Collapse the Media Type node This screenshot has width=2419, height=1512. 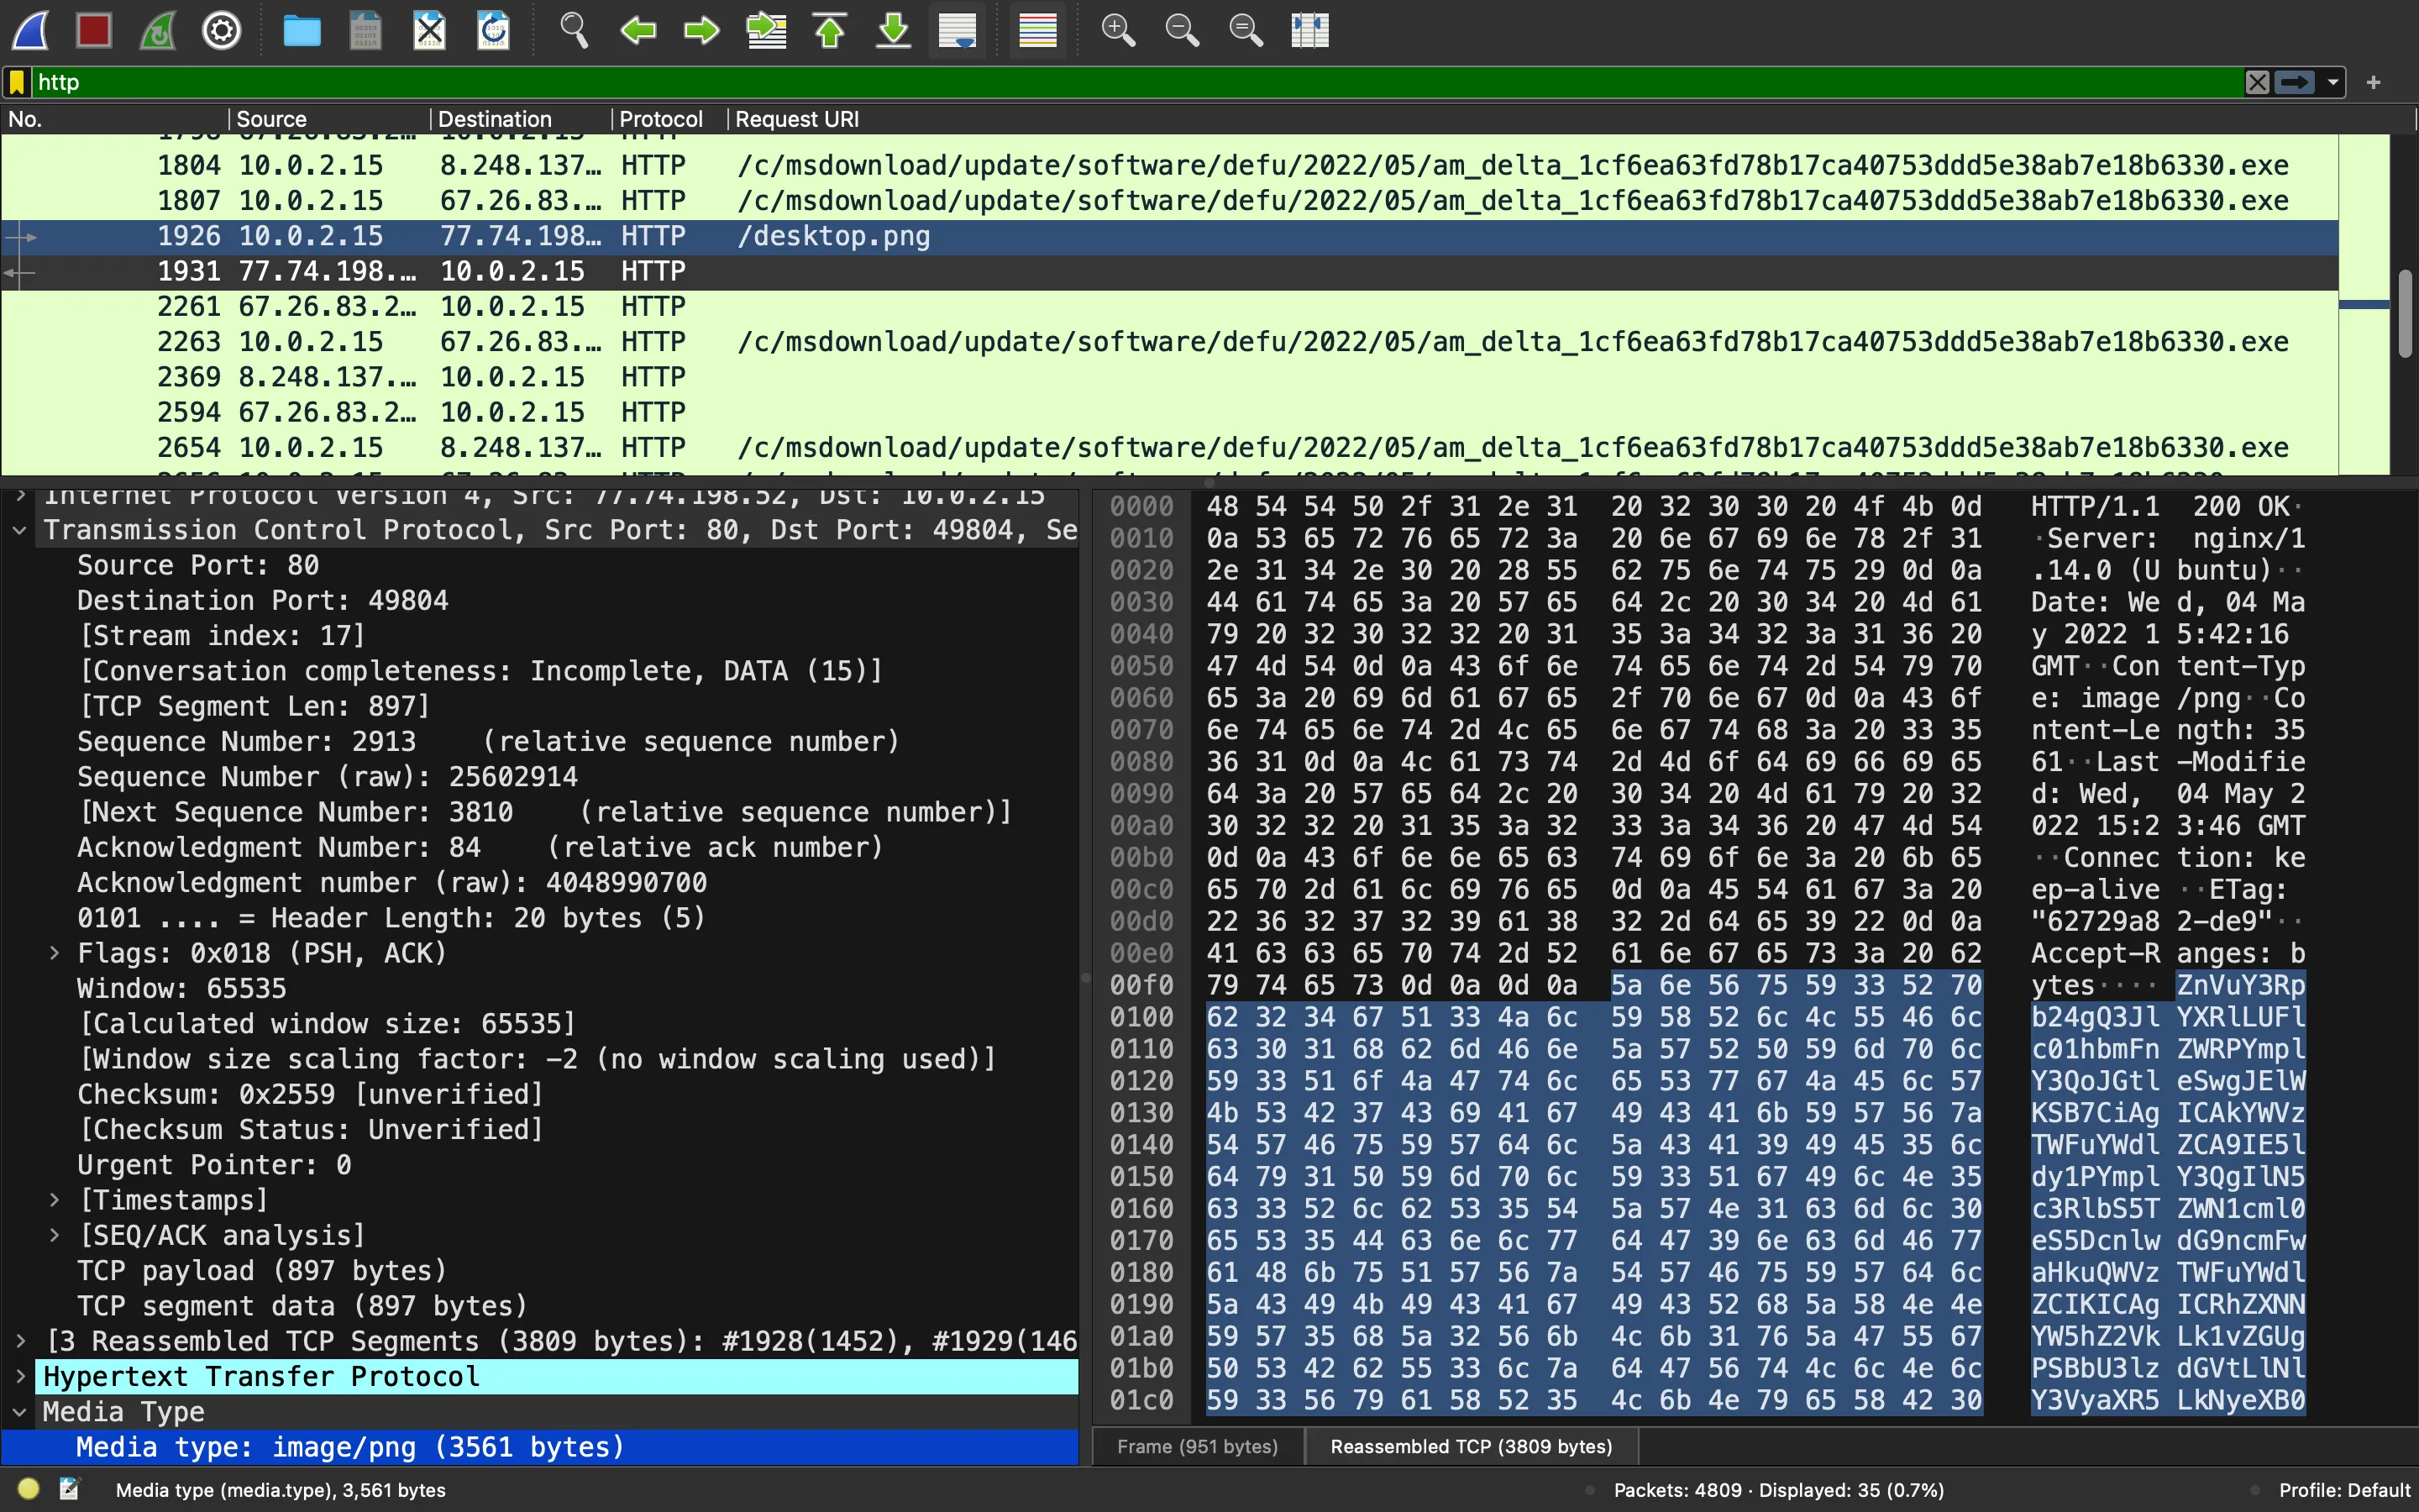(x=20, y=1412)
